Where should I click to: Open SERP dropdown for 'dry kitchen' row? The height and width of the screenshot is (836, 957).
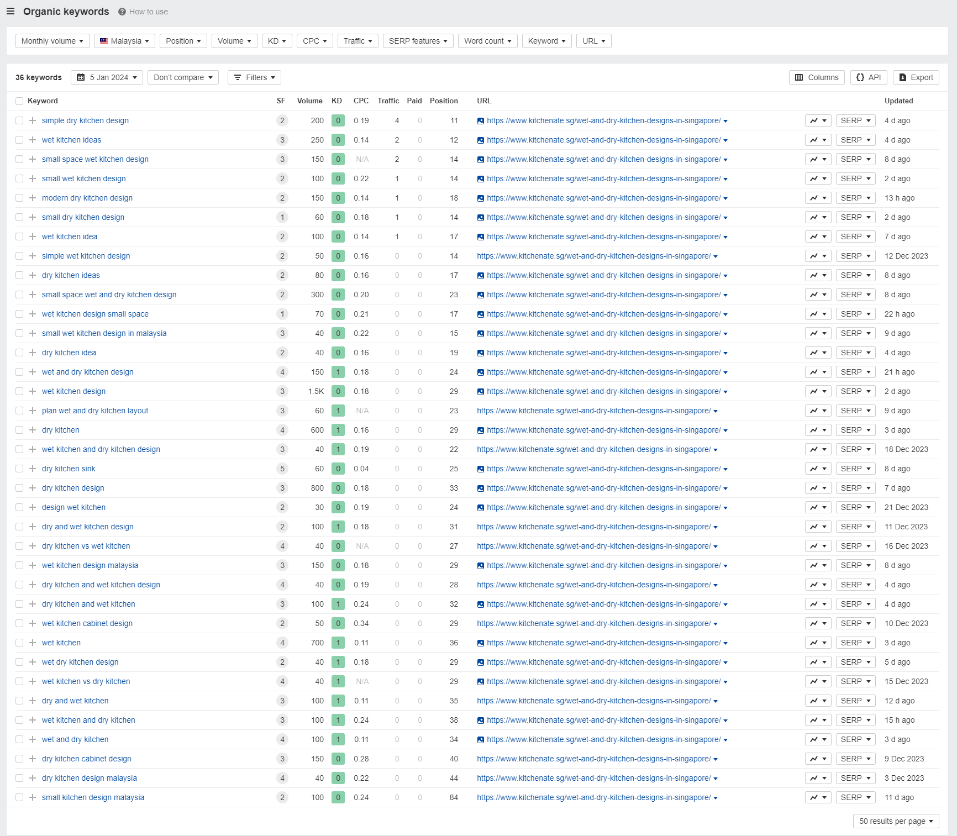point(856,430)
